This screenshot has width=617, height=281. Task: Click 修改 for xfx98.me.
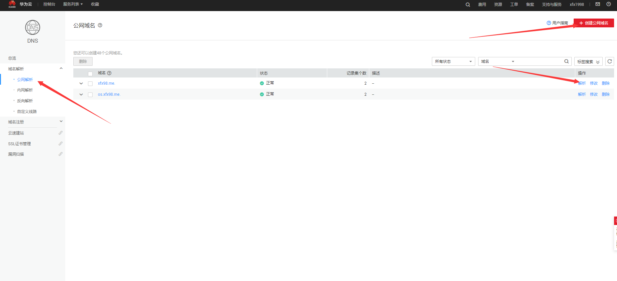(x=594, y=83)
